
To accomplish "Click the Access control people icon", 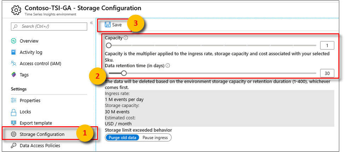I will click(14, 63).
